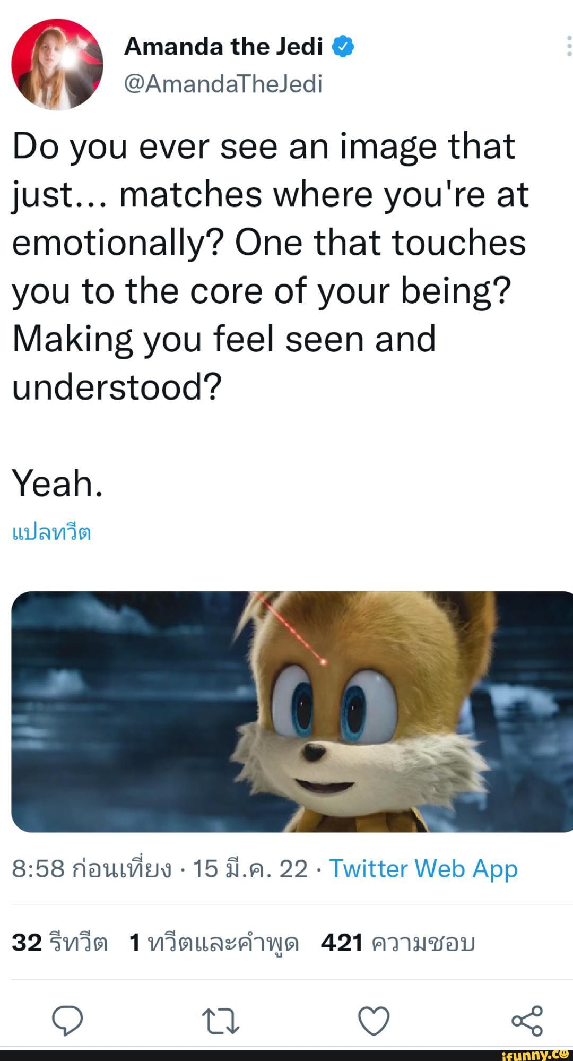Open the share icon
Image resolution: width=573 pixels, height=1061 pixels.
tap(527, 1020)
